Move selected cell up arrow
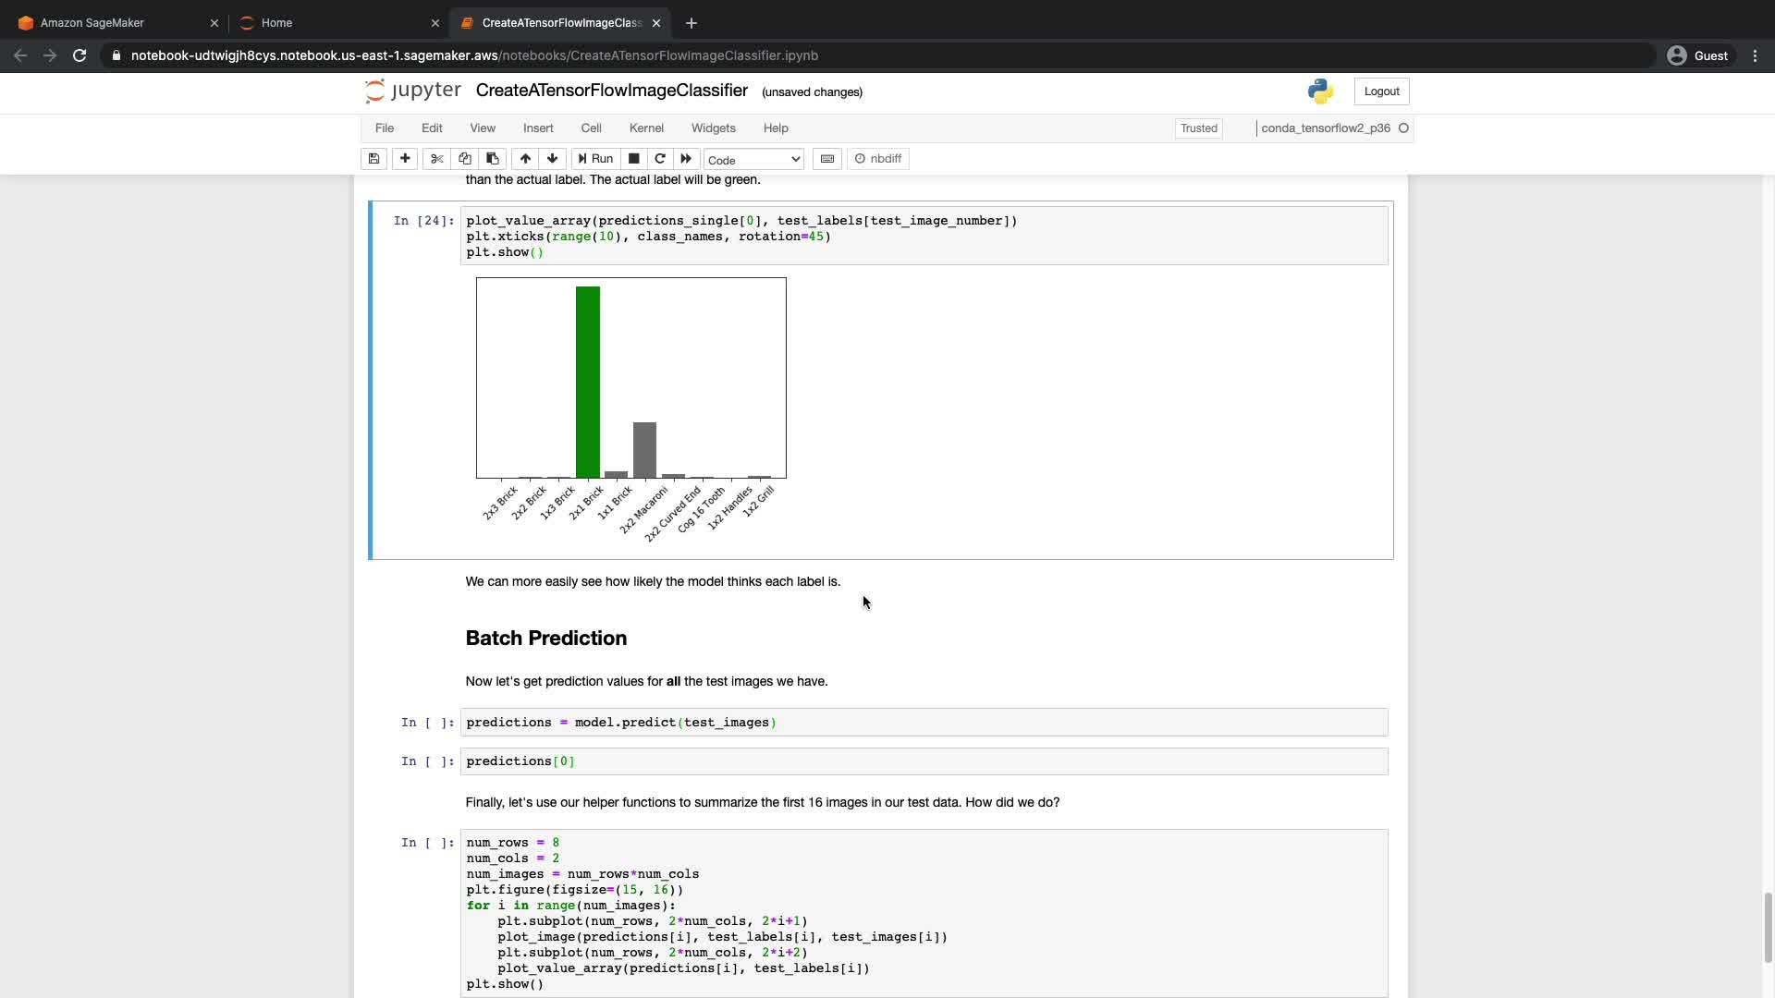The image size is (1775, 998). pos(525,159)
